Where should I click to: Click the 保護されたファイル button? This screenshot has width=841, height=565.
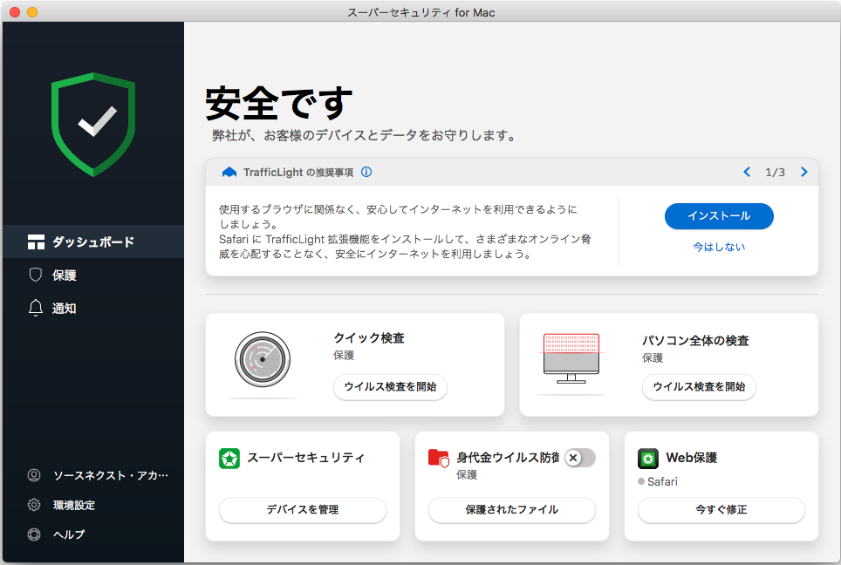tap(512, 510)
